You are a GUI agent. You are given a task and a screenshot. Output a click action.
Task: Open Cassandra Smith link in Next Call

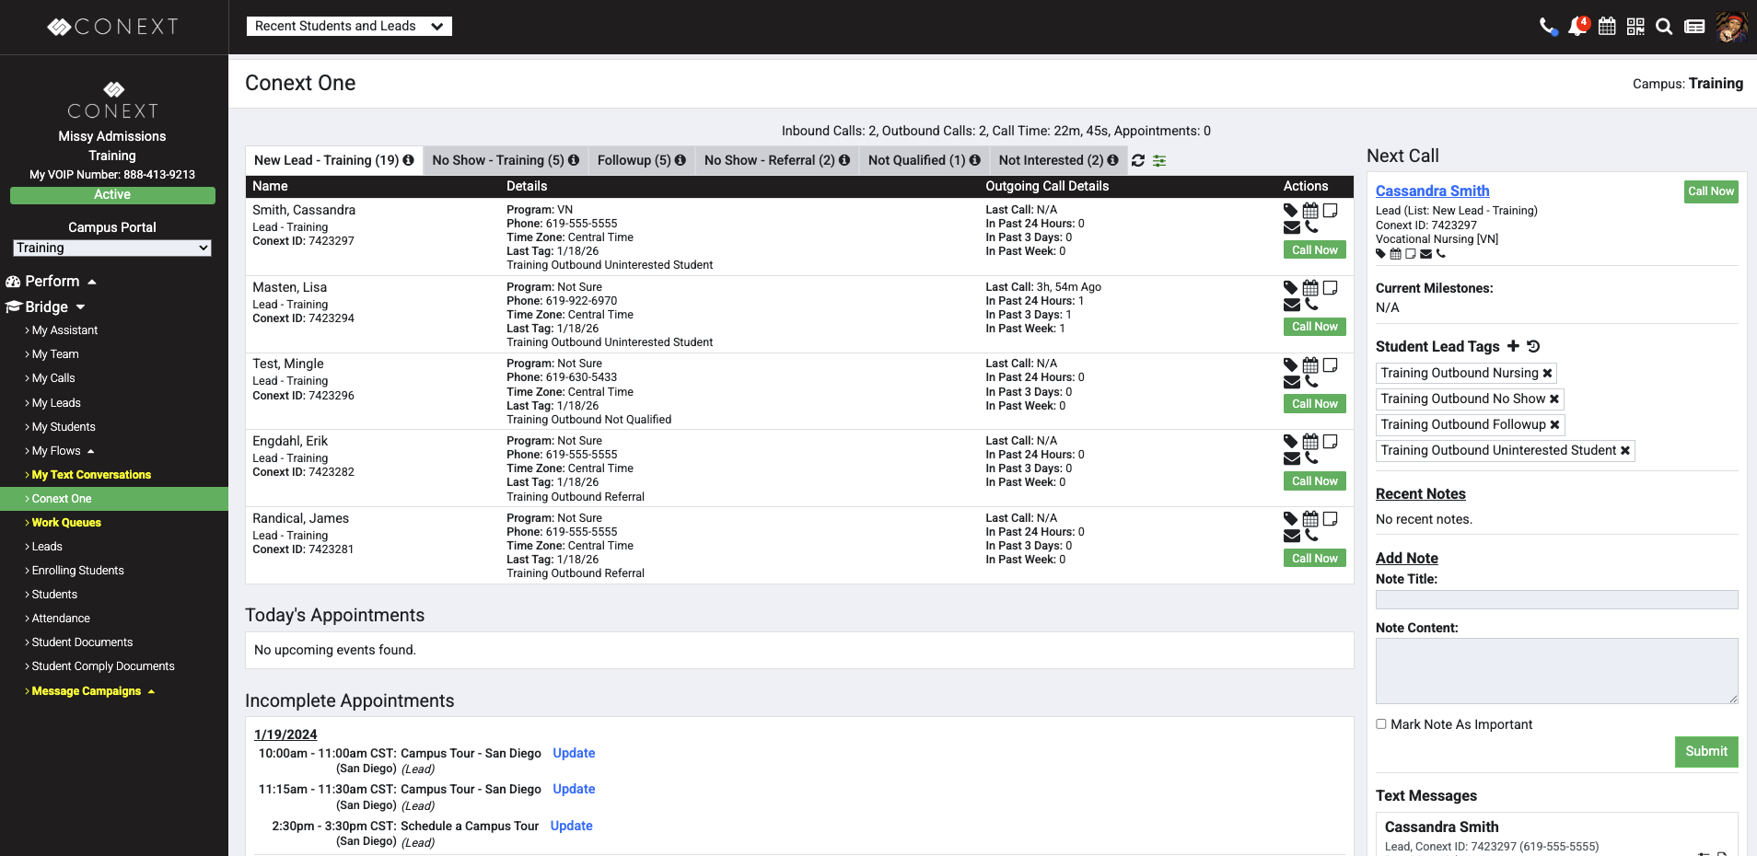point(1432,191)
